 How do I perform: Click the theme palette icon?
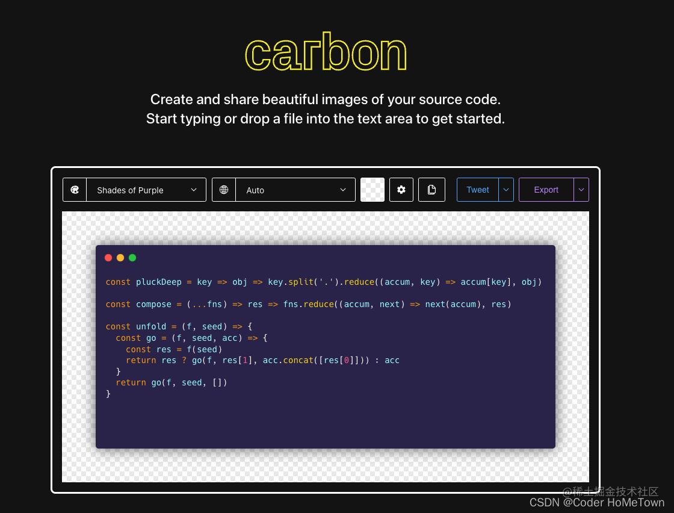(x=75, y=190)
